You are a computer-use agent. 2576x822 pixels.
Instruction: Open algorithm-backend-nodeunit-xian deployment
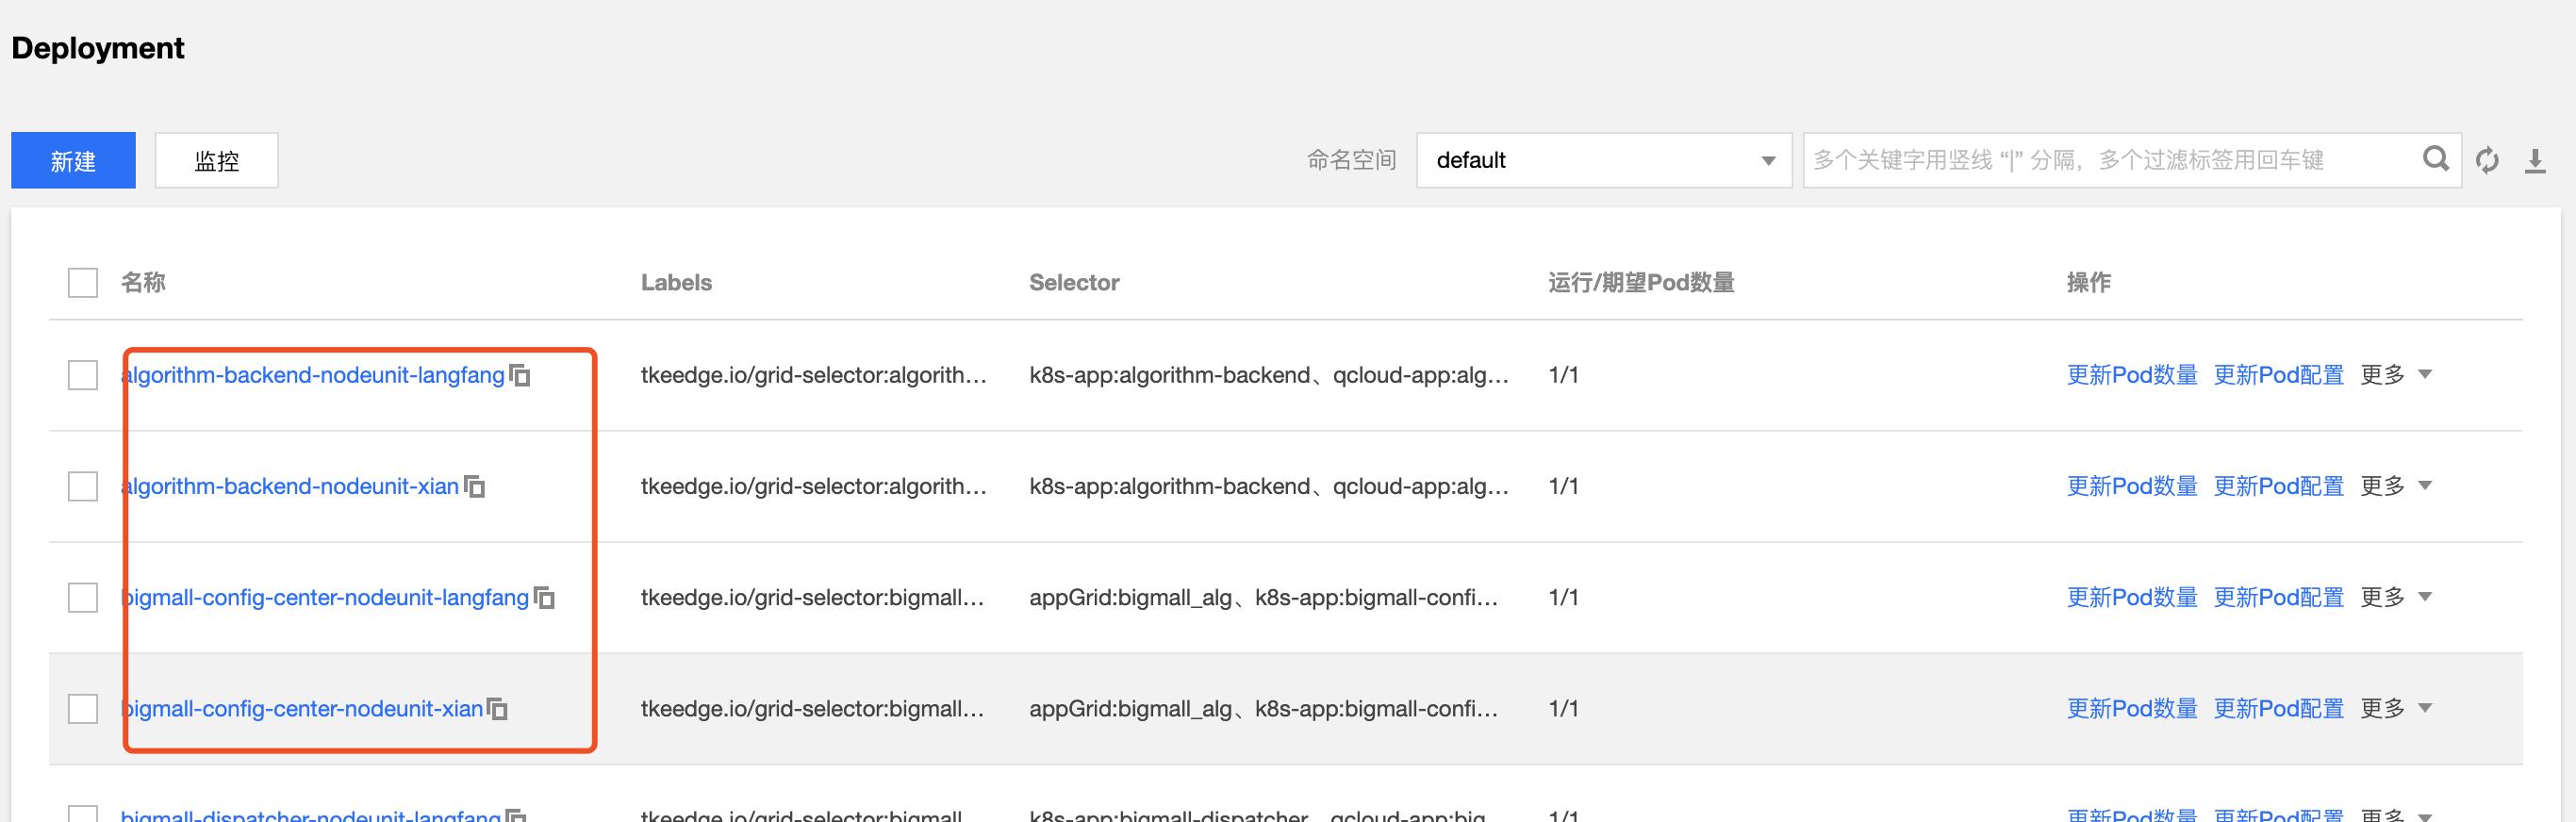290,486
